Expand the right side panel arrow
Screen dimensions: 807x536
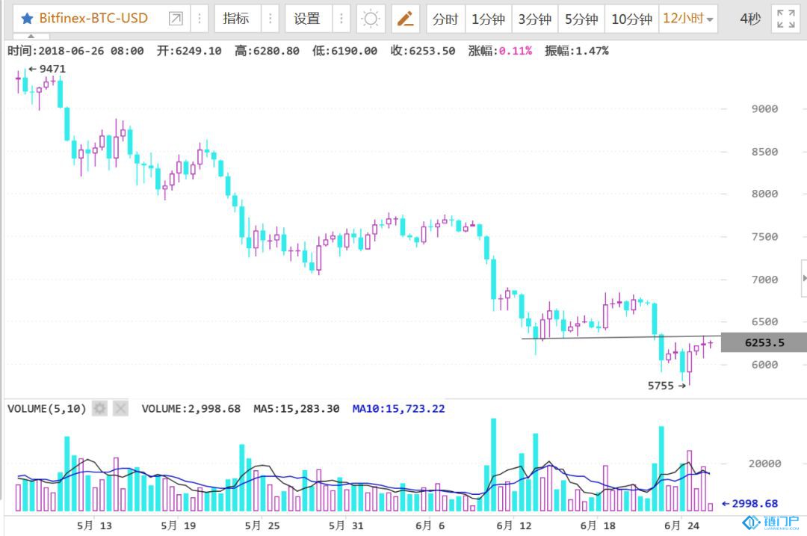[805, 278]
